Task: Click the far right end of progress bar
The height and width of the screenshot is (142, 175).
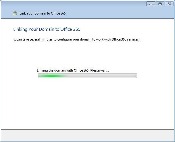Action: click(x=135, y=75)
